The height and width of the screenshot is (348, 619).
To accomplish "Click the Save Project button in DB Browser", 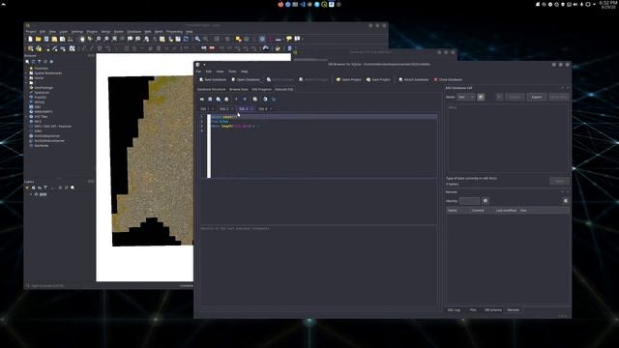I will pyautogui.click(x=378, y=79).
